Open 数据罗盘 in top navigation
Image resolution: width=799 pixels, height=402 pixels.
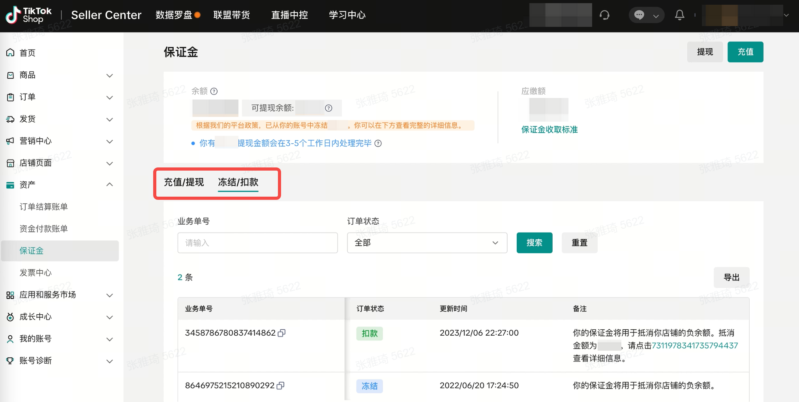(174, 15)
